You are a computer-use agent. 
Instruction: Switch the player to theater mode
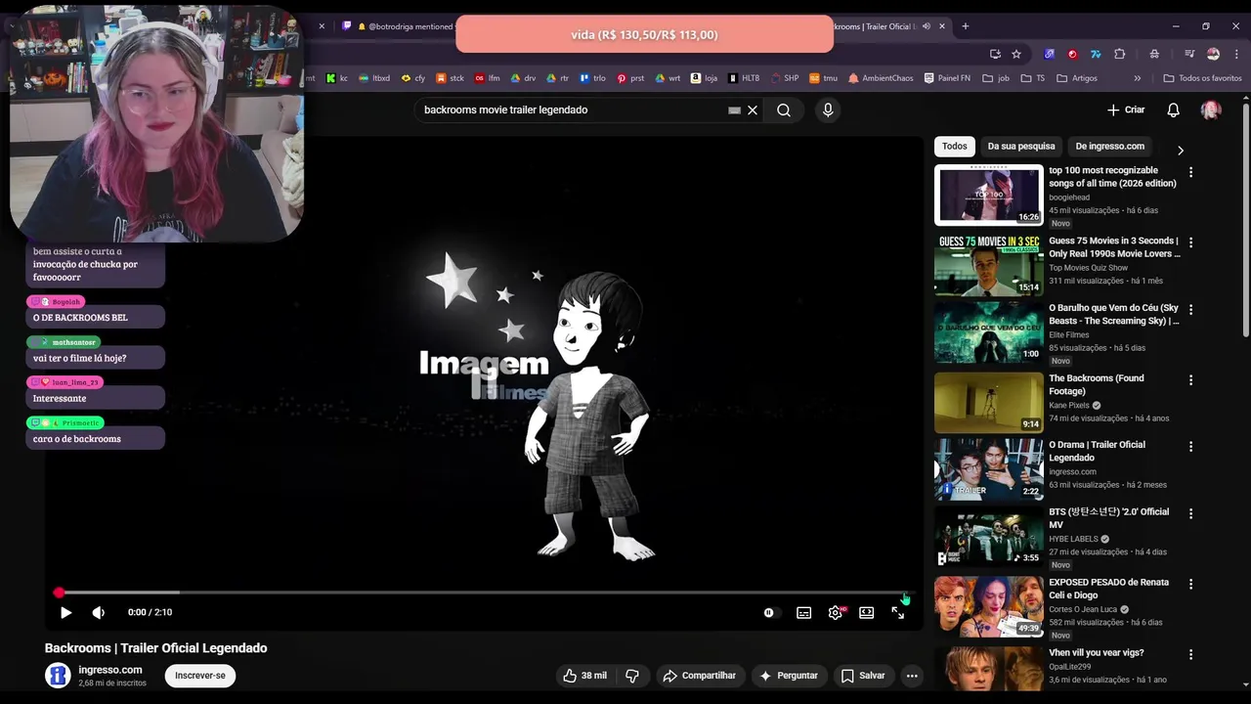[x=866, y=613]
